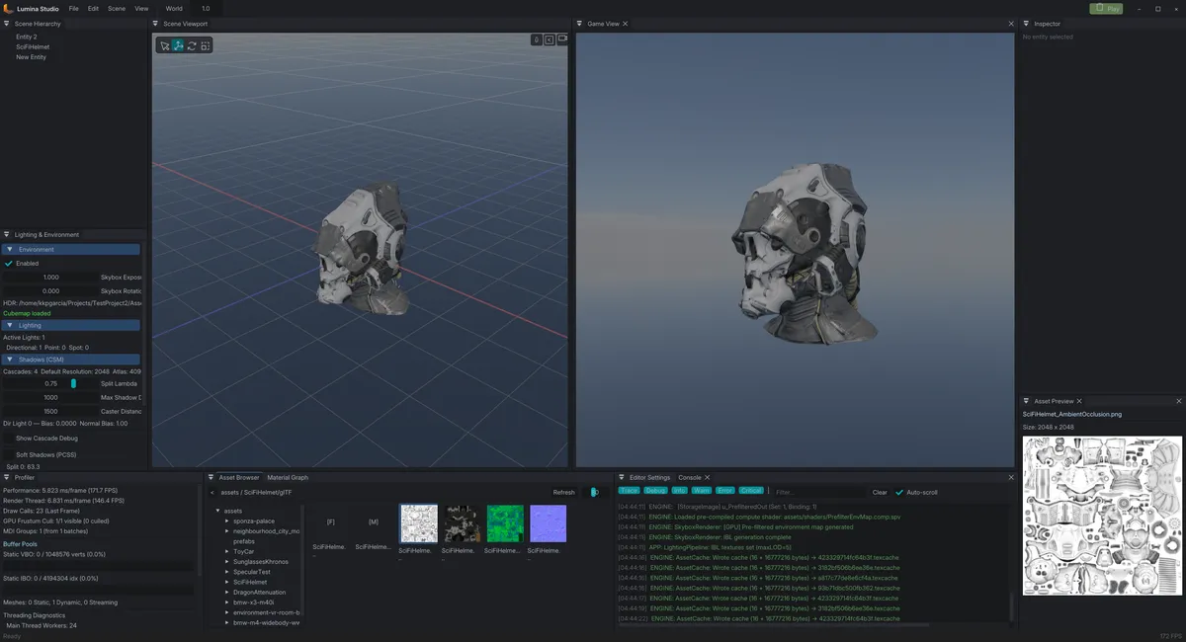Activate the translate gizmo tool
1186x642 pixels.
click(178, 45)
